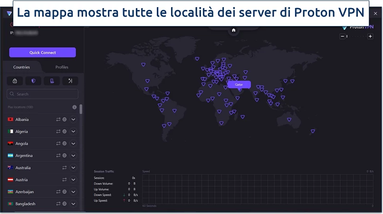Click the P2P arrows icon for Australia

click(x=65, y=167)
